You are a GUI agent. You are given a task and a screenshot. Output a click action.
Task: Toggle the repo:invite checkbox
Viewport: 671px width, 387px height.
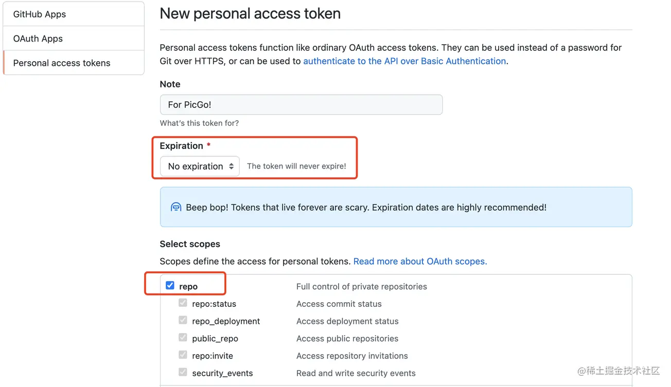coord(183,355)
